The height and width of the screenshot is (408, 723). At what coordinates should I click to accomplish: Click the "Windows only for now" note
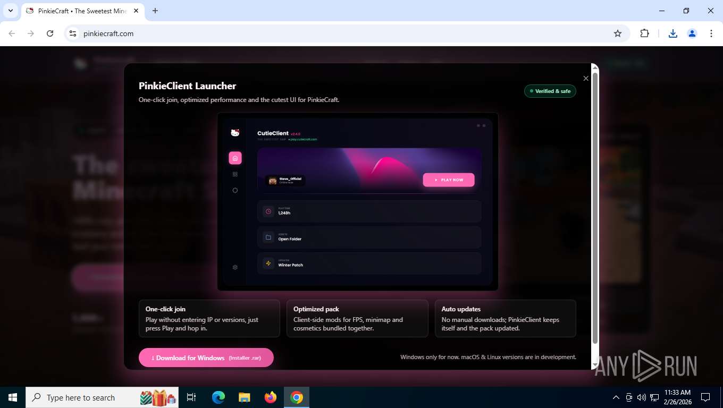coord(488,357)
